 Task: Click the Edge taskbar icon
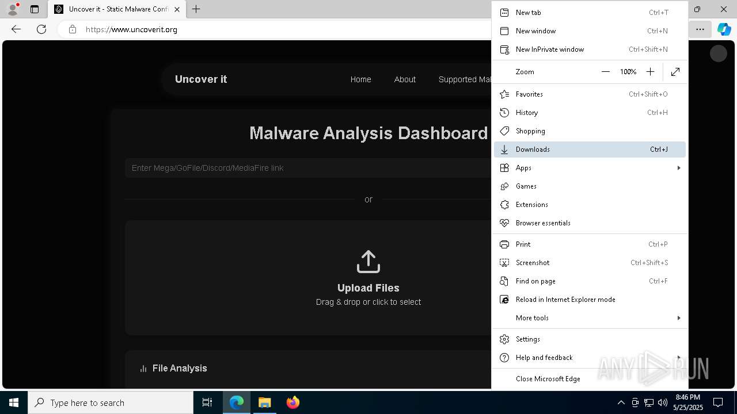click(237, 402)
